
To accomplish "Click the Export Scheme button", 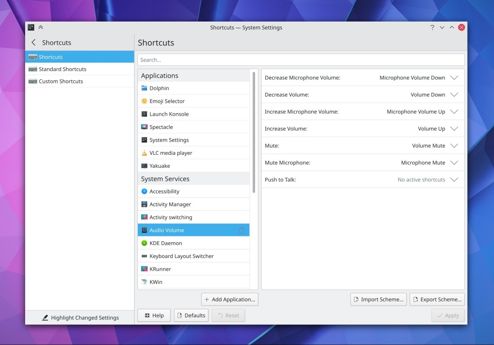I will [x=437, y=299].
